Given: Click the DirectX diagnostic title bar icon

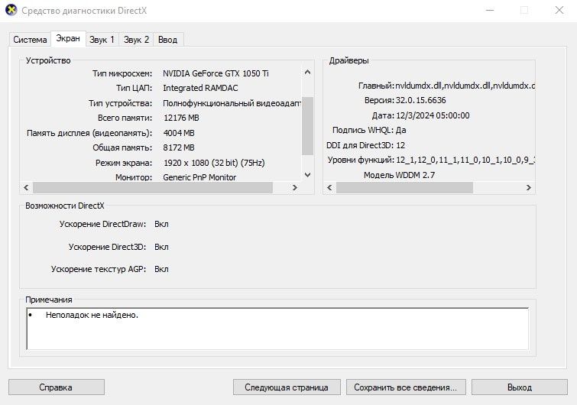Looking at the screenshot, I should (11, 10).
